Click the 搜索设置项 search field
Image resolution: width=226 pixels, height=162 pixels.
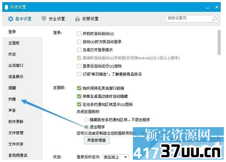[192, 19]
